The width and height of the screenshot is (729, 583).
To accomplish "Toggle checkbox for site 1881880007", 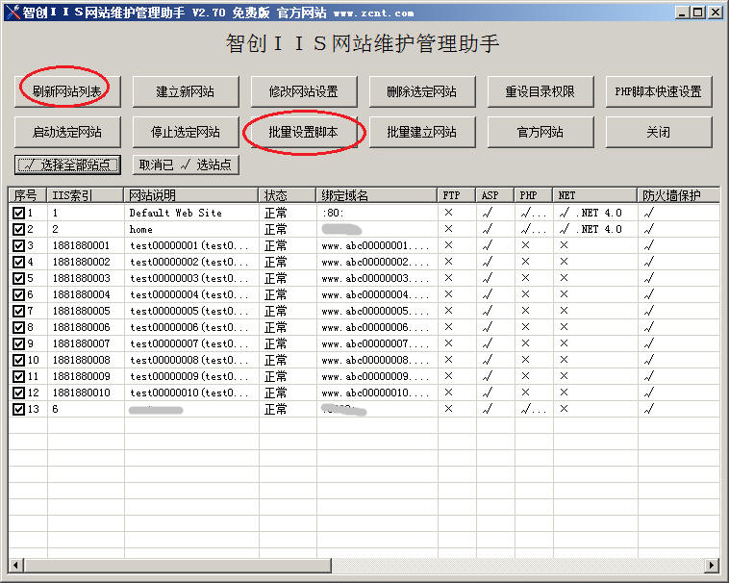I will [x=18, y=343].
